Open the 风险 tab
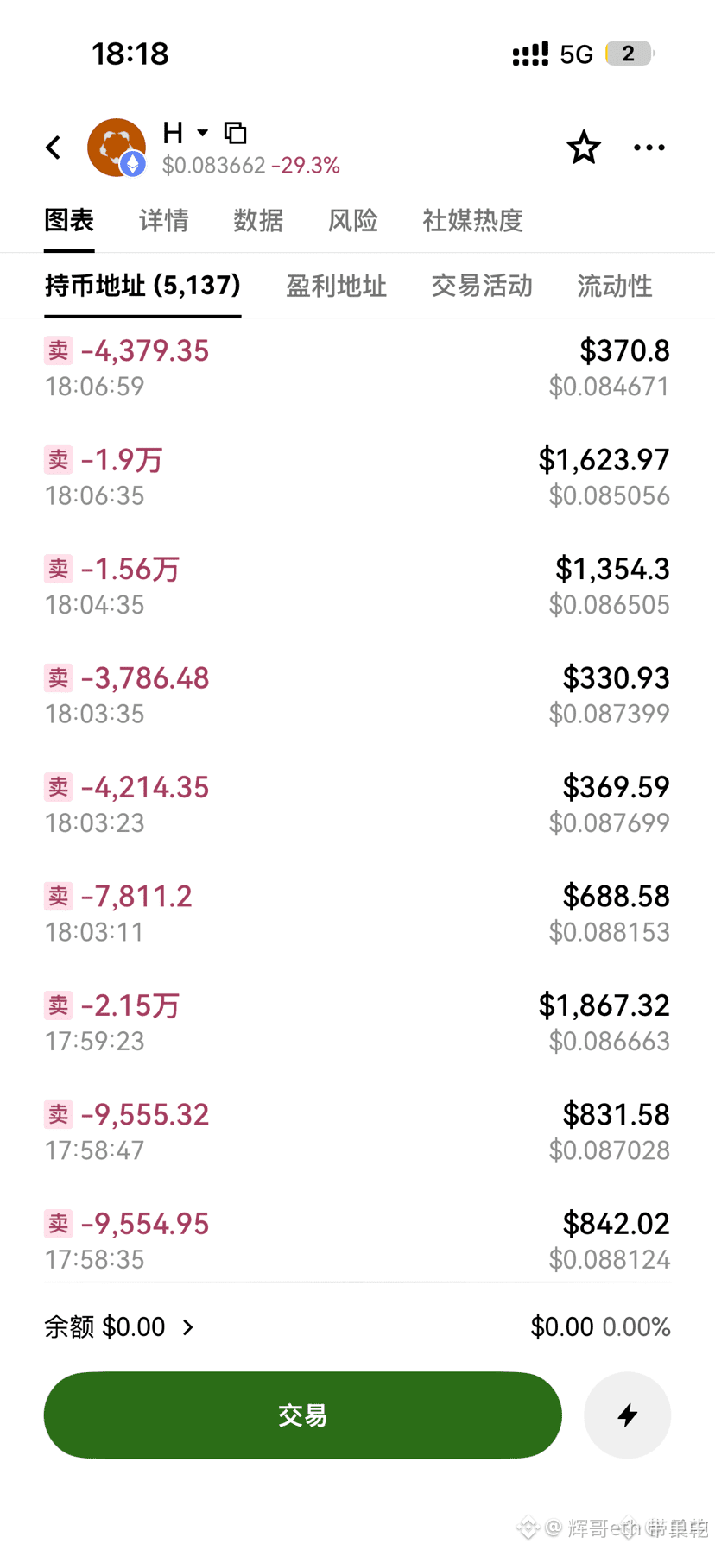 coord(353,220)
